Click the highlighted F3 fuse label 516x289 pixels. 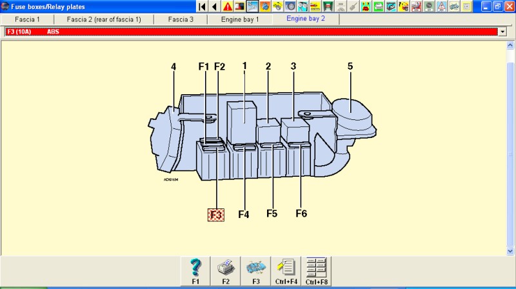pyautogui.click(x=216, y=215)
